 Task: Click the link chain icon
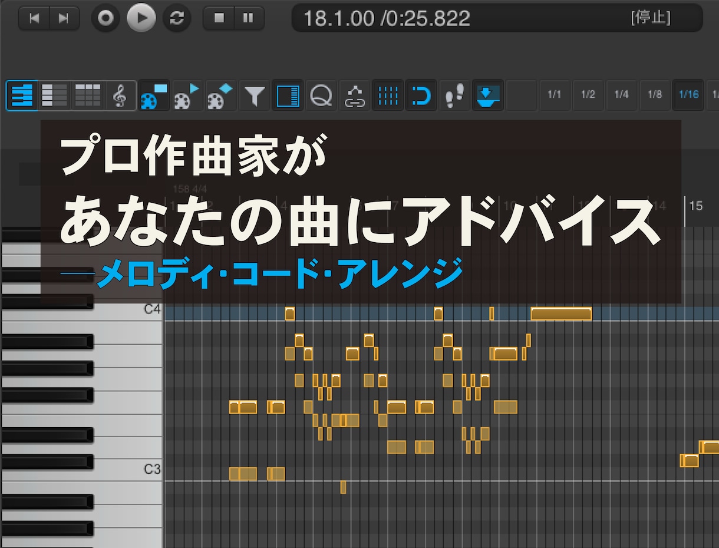[355, 95]
